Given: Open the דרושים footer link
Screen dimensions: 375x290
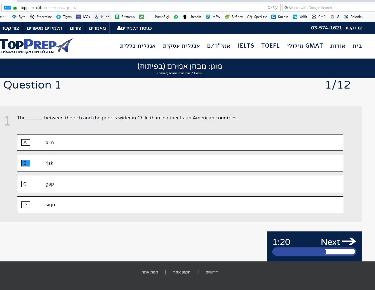Looking at the screenshot, I should [212, 272].
